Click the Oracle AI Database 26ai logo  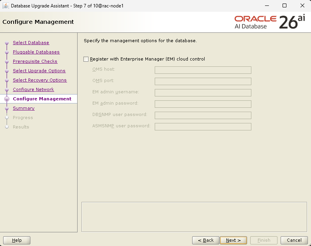pos(270,22)
